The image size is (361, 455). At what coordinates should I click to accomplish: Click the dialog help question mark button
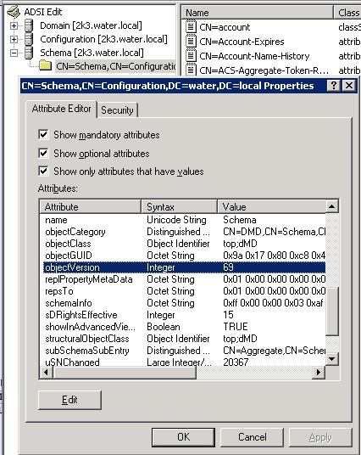[x=334, y=86]
